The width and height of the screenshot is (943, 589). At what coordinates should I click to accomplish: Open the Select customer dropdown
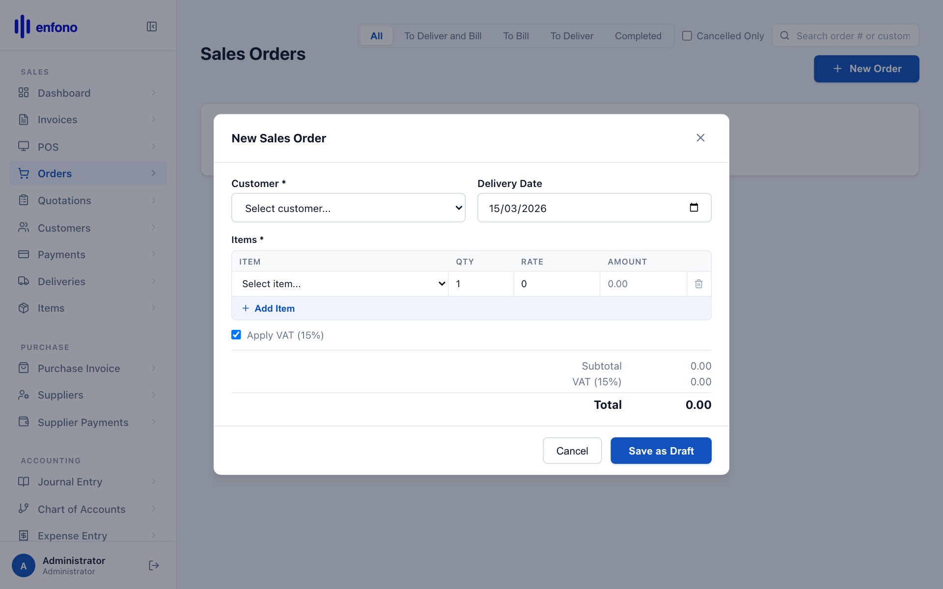tap(348, 208)
